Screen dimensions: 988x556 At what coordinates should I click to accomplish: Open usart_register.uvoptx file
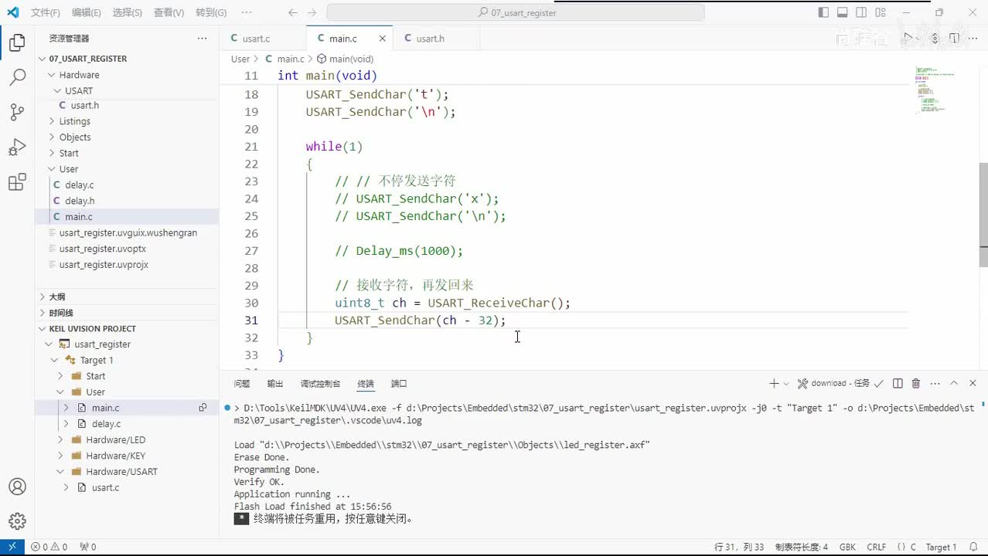pos(127,249)
